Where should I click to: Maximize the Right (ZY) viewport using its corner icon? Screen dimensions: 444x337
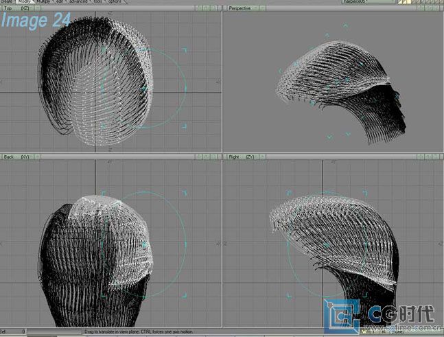440,156
